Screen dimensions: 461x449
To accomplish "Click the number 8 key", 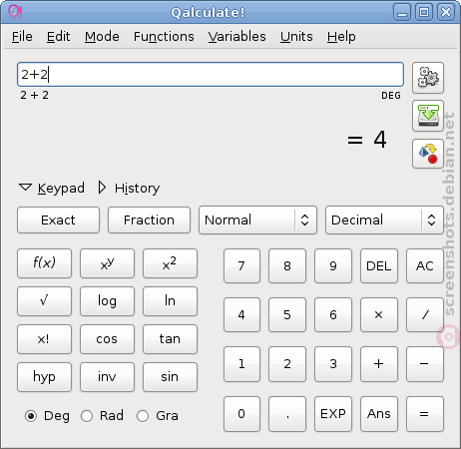I will tap(287, 265).
